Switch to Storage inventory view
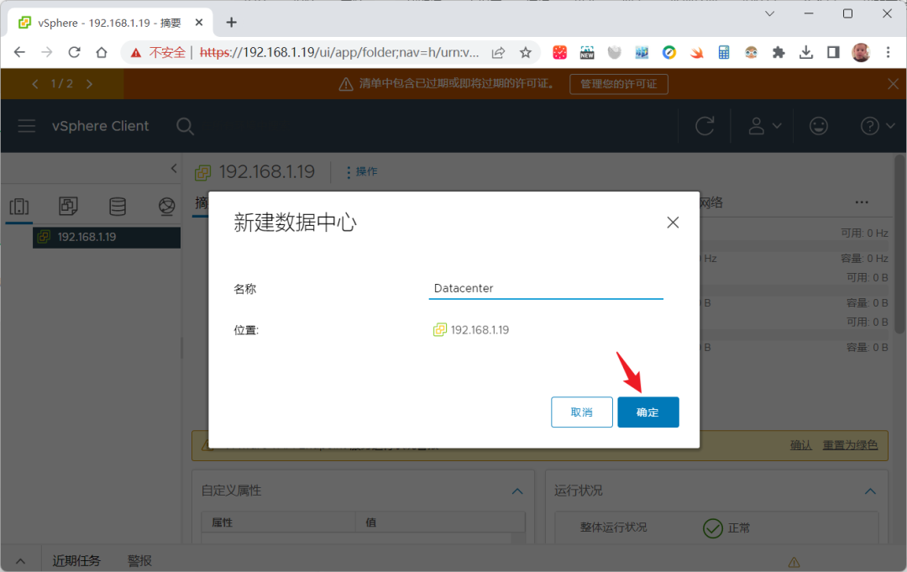 coord(118,206)
